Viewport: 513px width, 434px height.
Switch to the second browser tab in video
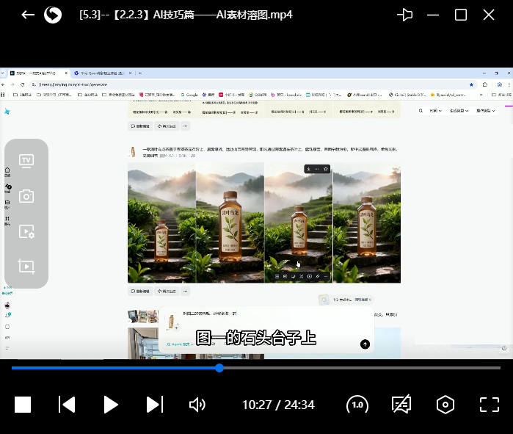(x=103, y=73)
